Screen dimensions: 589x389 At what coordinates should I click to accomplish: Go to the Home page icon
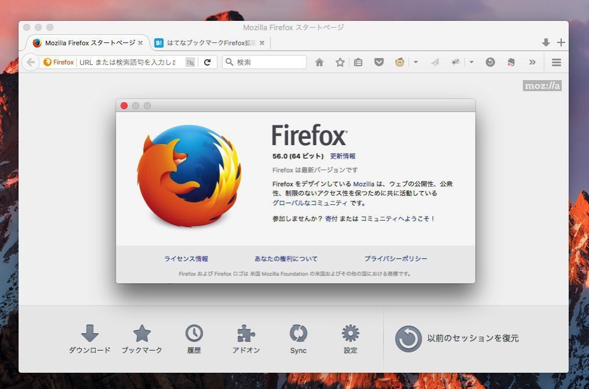[319, 62]
